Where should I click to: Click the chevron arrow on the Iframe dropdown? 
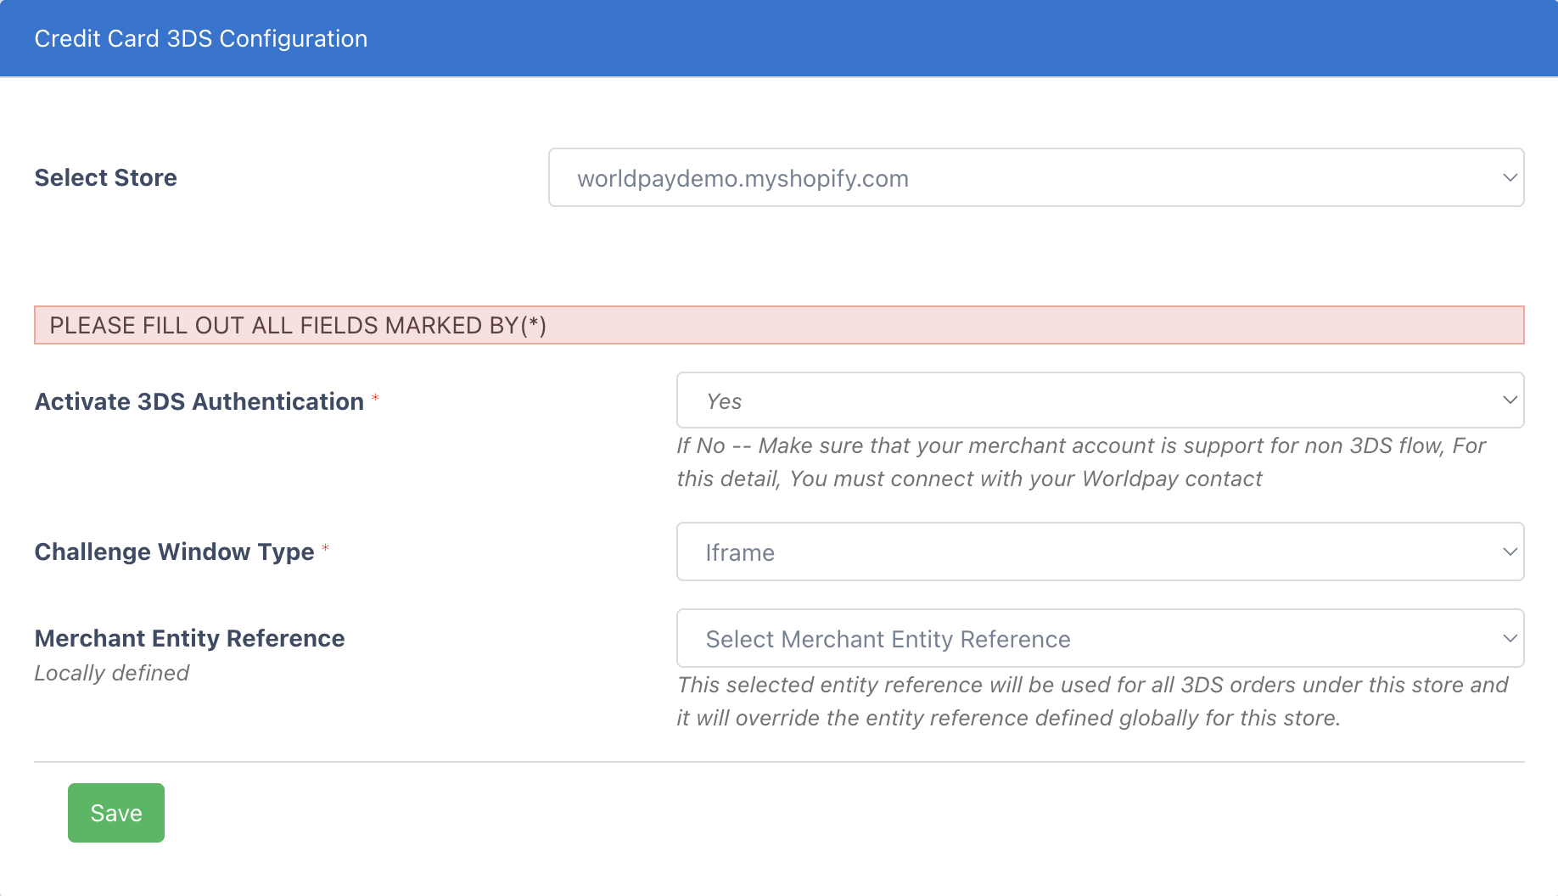pos(1510,552)
